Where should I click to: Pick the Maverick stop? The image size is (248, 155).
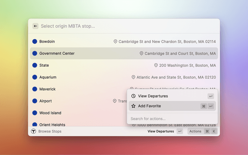click(48, 89)
